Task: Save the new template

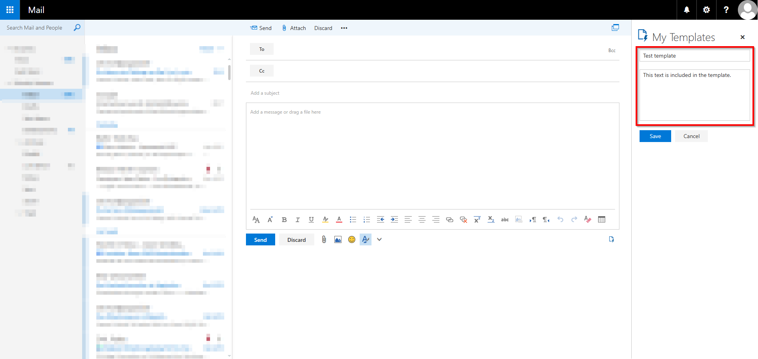Action: coord(655,136)
